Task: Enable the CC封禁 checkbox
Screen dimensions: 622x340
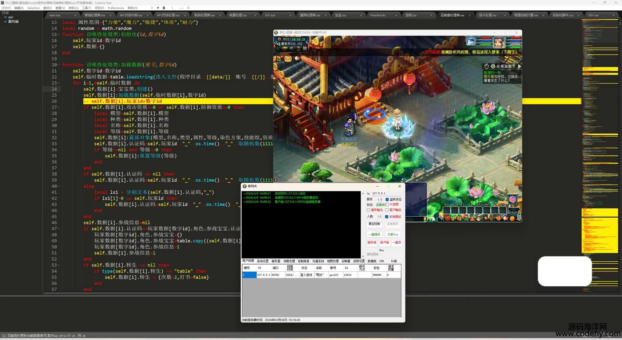Action: coord(387,204)
